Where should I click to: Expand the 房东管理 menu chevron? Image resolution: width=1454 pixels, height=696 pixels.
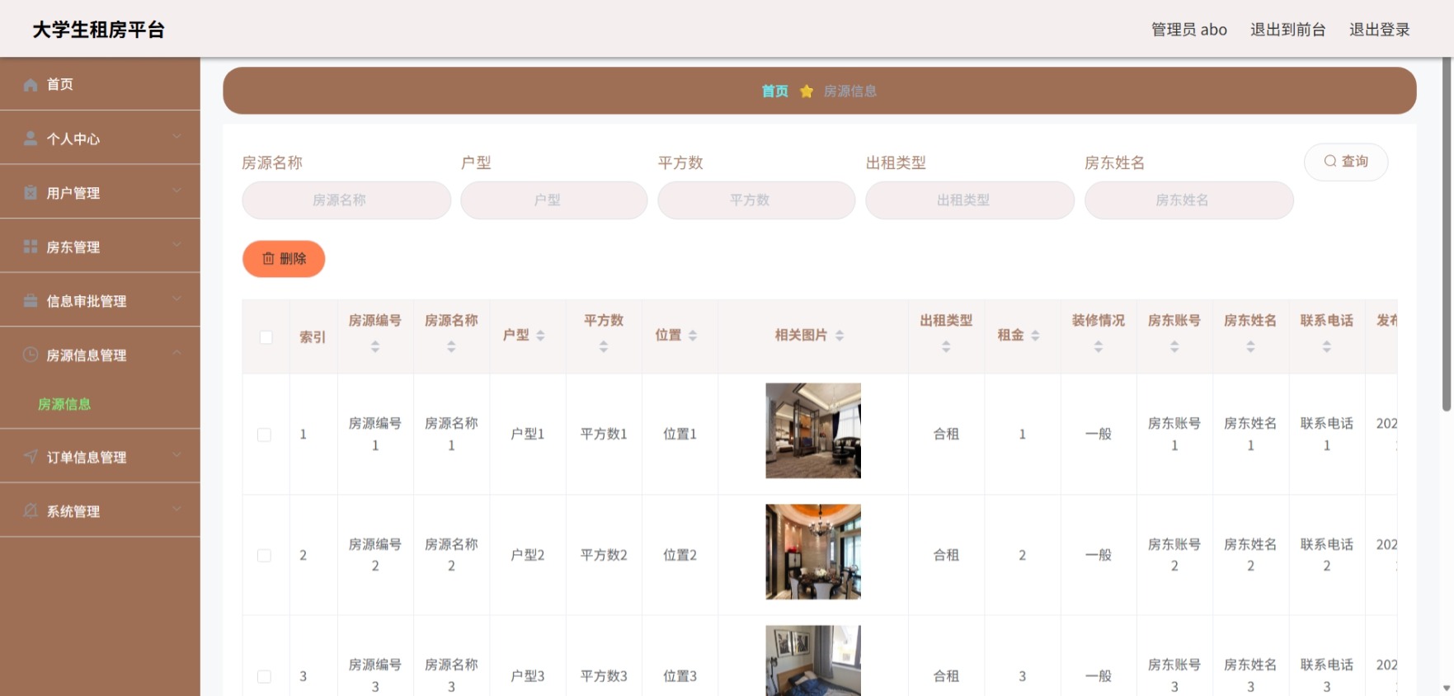176,245
